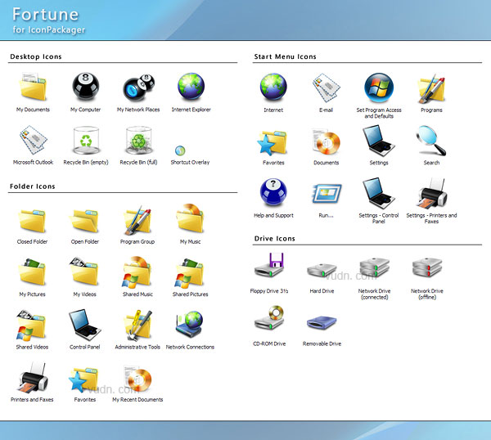Click the Floppy Drive 3½ icon
Viewport: 491px width, 440px height.
269,265
